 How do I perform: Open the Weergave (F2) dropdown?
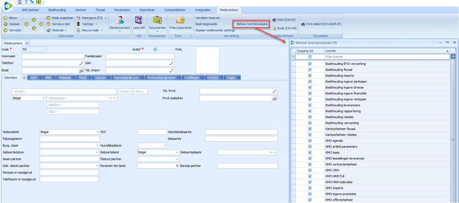click(x=105, y=18)
